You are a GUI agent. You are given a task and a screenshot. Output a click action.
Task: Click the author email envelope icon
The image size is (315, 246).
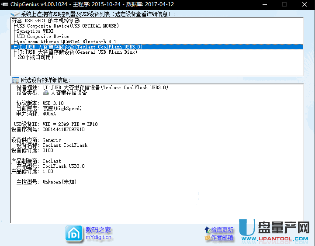point(207,238)
